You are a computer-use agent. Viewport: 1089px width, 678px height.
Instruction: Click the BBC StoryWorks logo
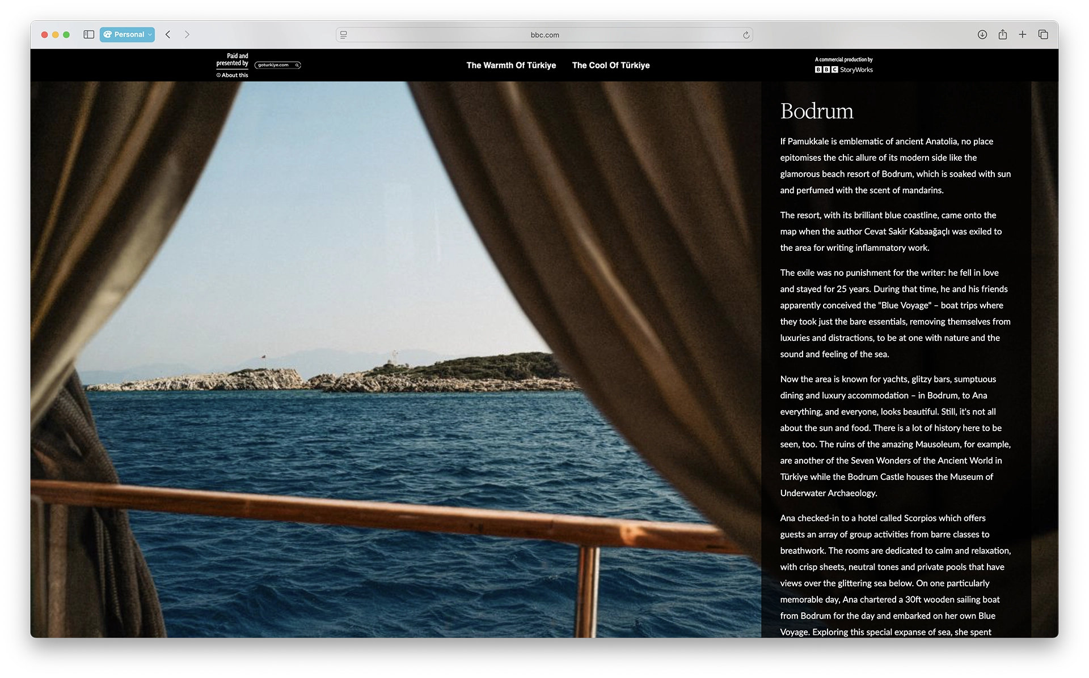(x=844, y=70)
